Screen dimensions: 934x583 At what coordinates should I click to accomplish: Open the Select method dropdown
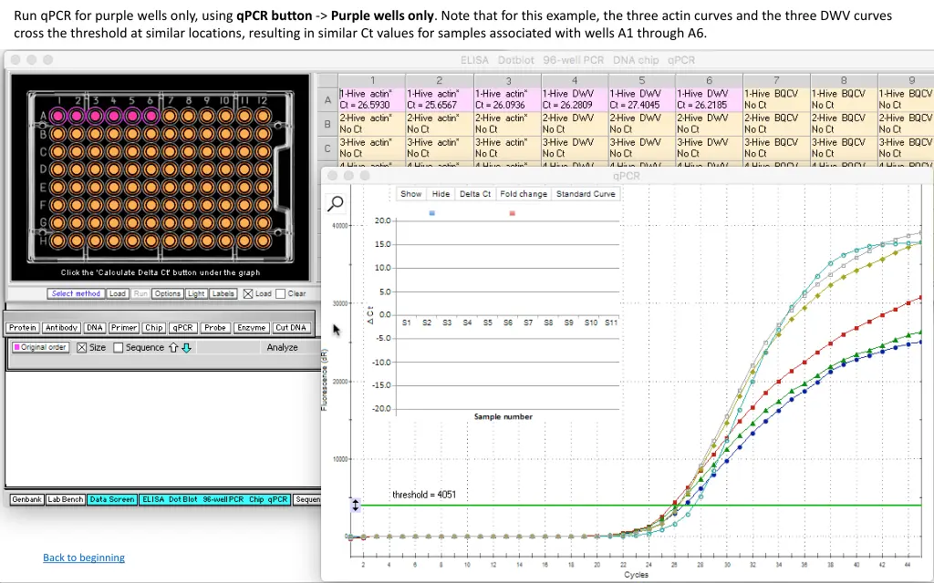point(76,293)
